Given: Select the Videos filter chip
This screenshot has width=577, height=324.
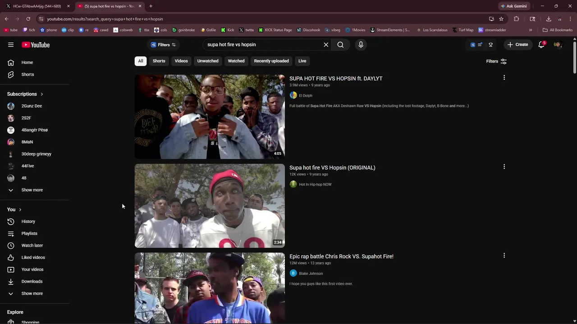Looking at the screenshot, I should (x=181, y=61).
